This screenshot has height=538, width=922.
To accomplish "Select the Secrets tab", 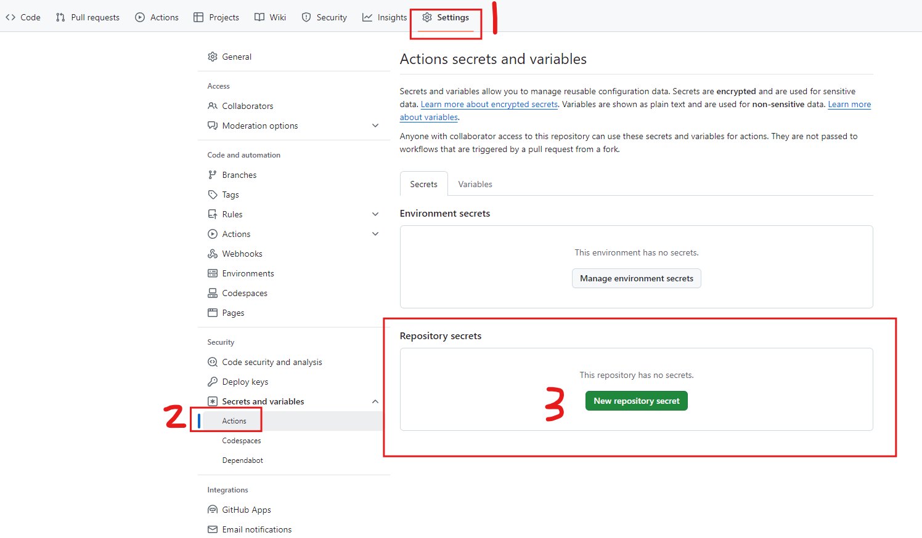I will click(x=424, y=184).
